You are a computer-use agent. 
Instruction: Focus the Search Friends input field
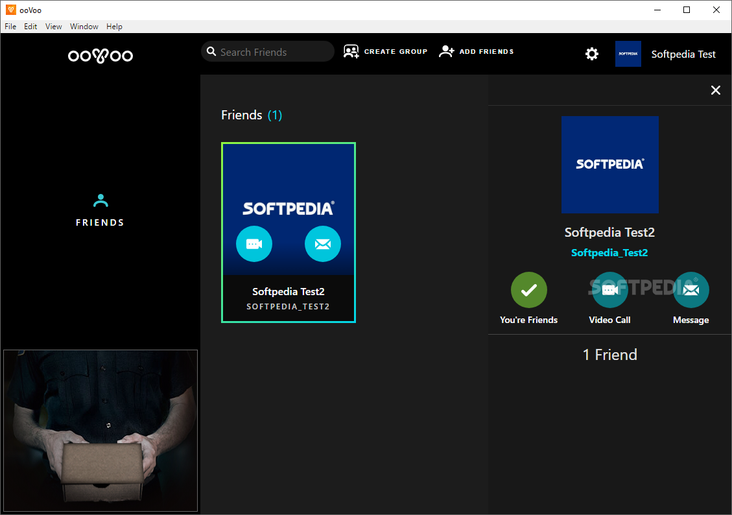[268, 51]
